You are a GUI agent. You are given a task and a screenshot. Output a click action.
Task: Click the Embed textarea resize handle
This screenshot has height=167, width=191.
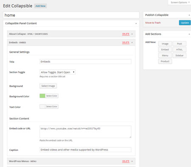pos(130,137)
